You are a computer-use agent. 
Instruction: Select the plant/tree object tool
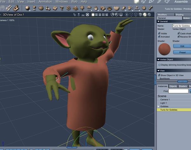point(82,8)
